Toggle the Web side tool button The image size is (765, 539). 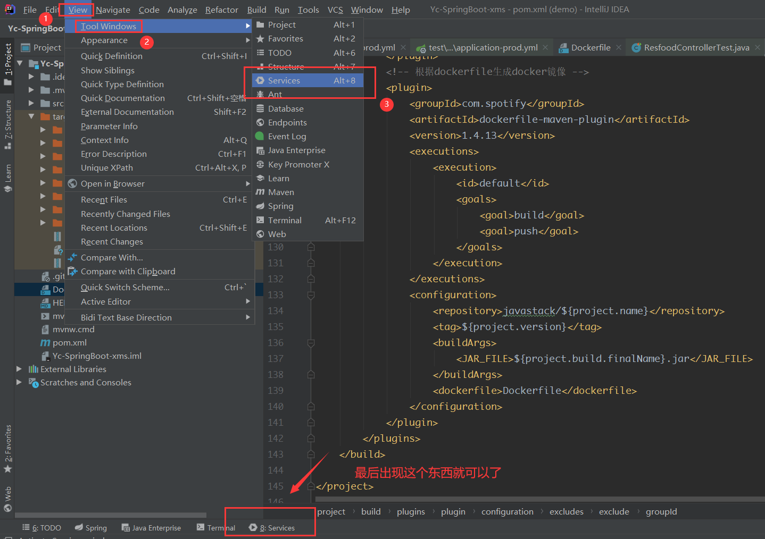pyautogui.click(x=7, y=499)
